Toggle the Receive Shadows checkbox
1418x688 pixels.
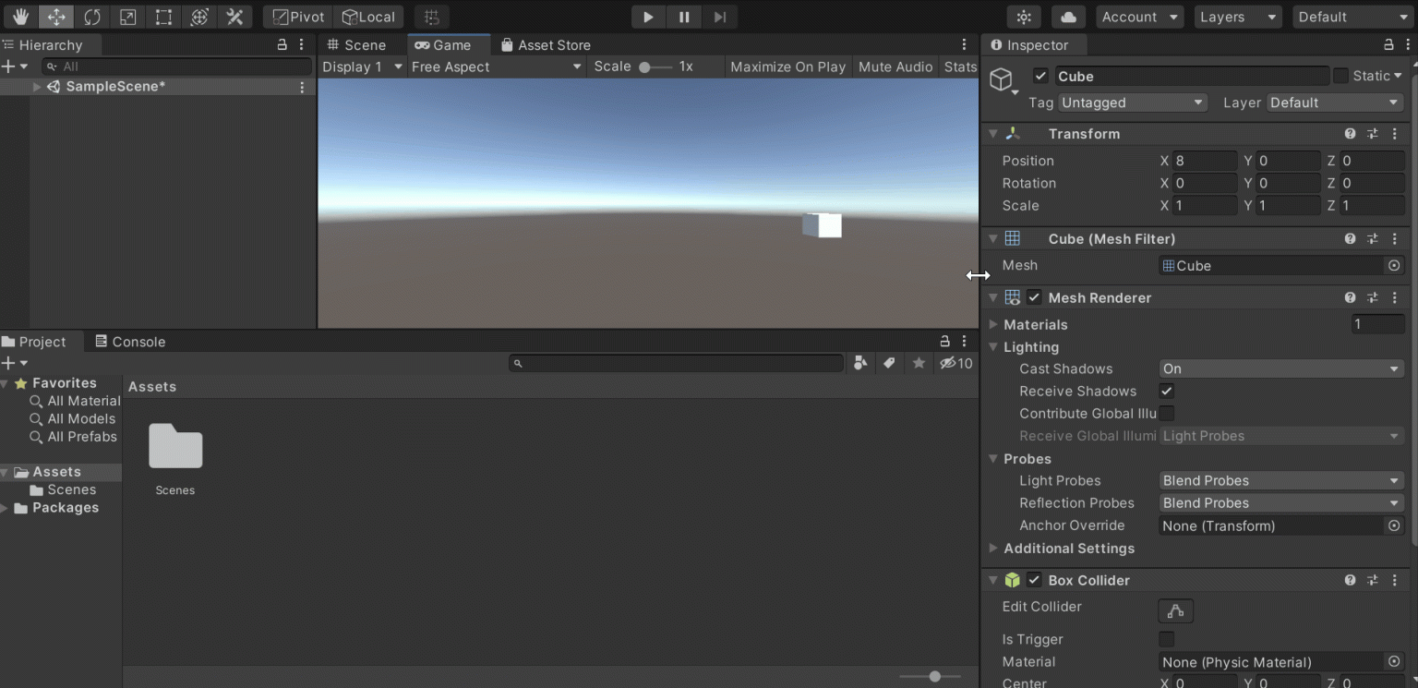point(1167,391)
